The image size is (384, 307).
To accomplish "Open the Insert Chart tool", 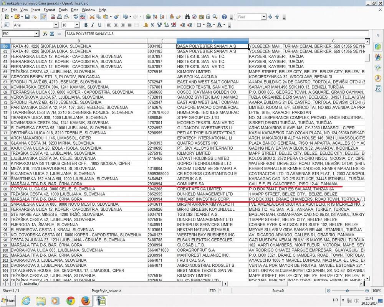I will click(171, 17).
